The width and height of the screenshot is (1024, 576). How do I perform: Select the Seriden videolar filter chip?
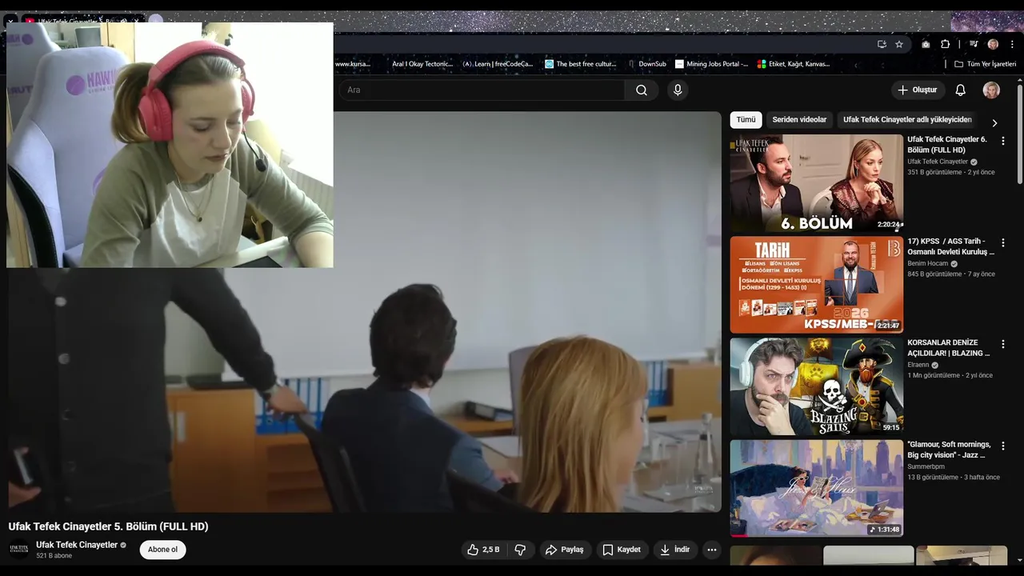(x=799, y=119)
